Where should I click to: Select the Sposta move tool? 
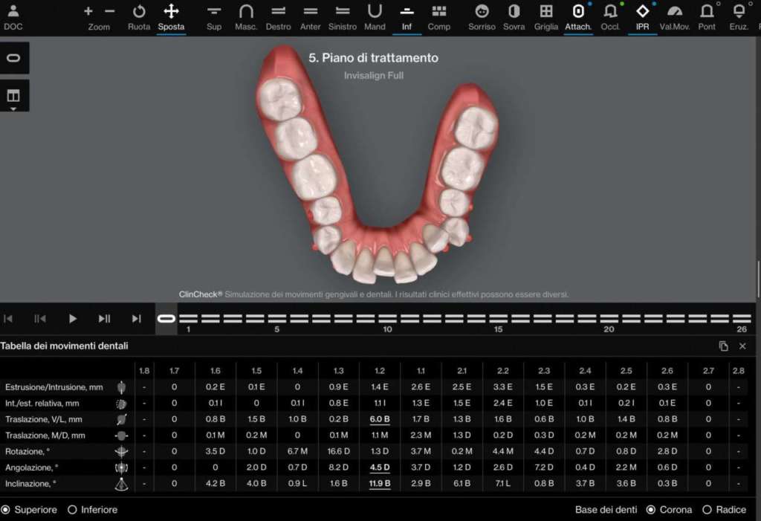point(171,17)
